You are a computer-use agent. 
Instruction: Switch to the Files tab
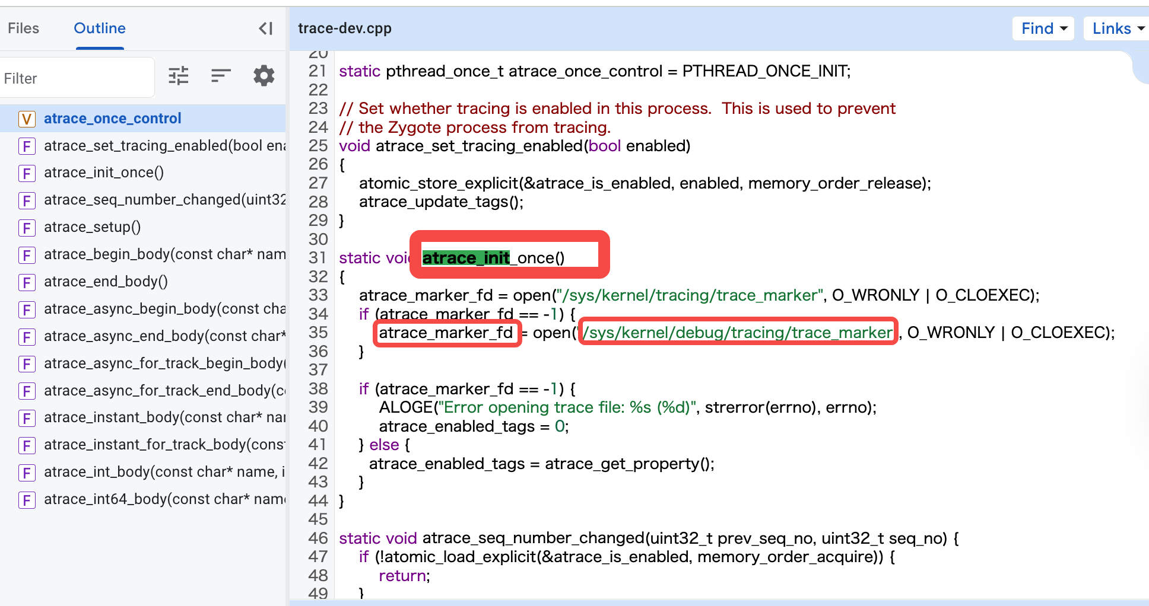coord(23,28)
